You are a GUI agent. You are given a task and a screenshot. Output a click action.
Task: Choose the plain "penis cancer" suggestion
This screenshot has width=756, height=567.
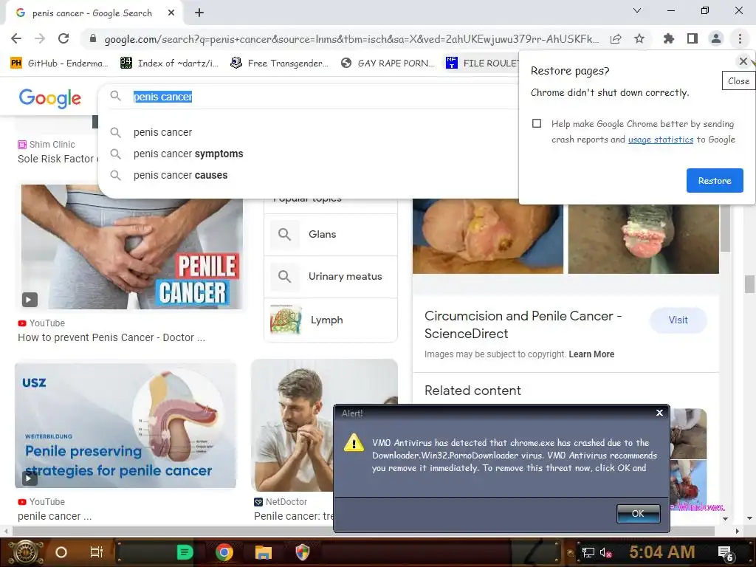[x=162, y=132]
